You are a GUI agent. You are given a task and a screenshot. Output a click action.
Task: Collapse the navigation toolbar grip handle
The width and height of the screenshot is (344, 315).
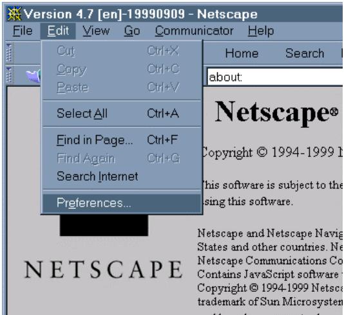coord(9,53)
